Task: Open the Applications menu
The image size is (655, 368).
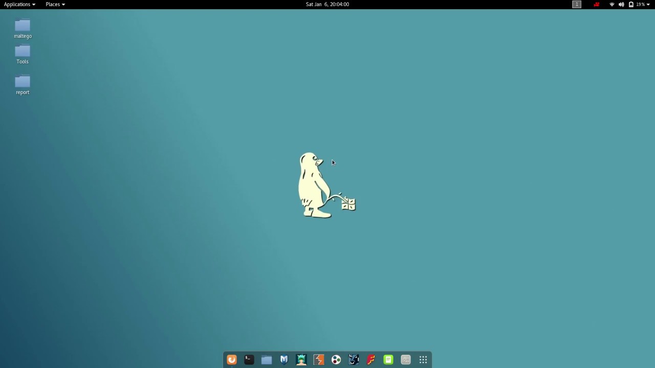Action: tap(19, 4)
